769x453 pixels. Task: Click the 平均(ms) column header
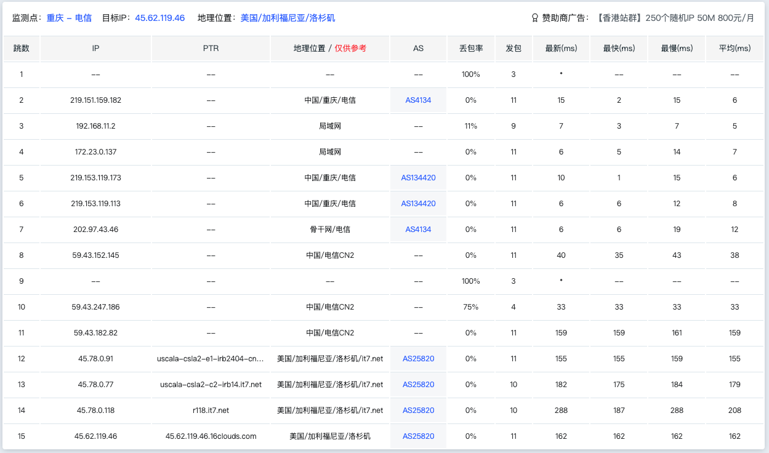(x=735, y=48)
